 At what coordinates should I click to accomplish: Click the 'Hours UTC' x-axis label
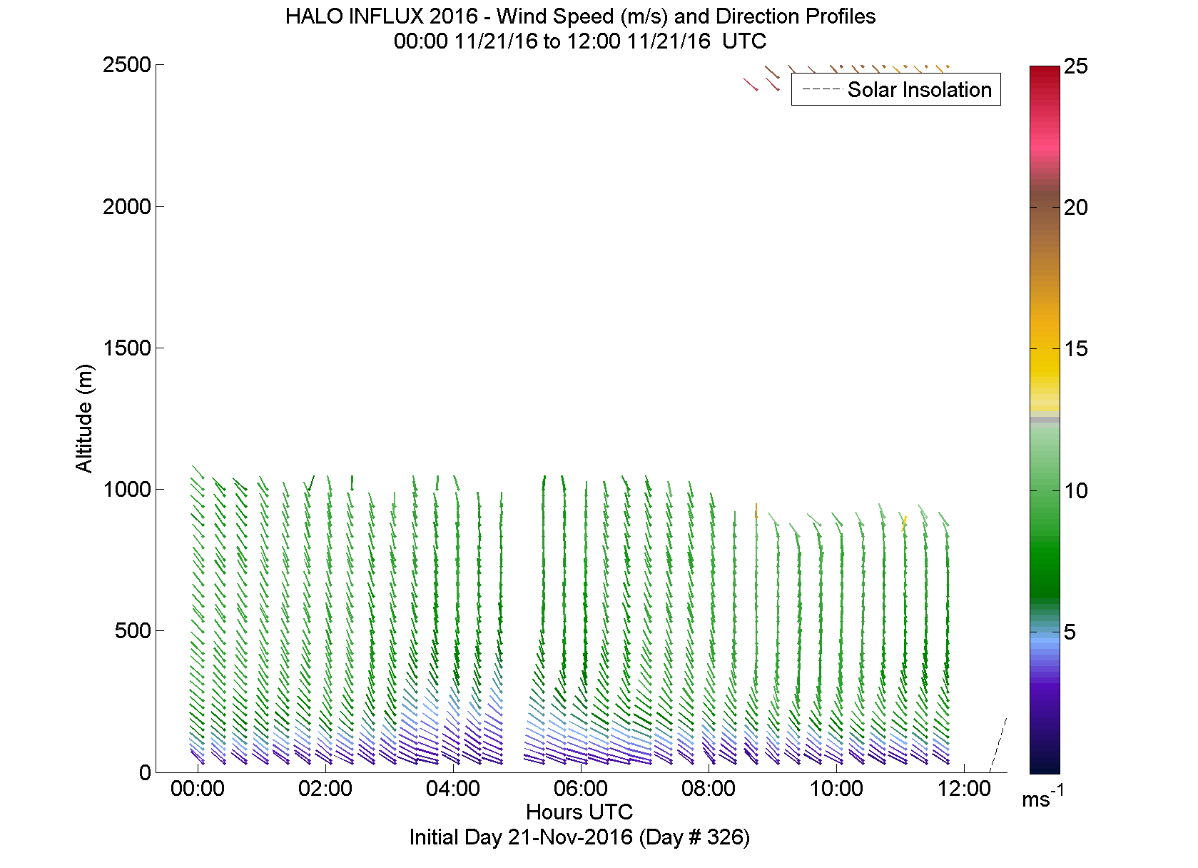(x=579, y=812)
